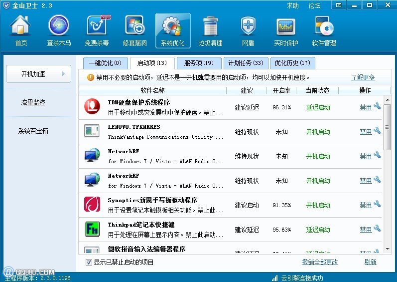Image resolution: width=397 pixels, height=282 pixels.
Task: Select 系统优化 system optimize icon
Action: click(x=173, y=30)
